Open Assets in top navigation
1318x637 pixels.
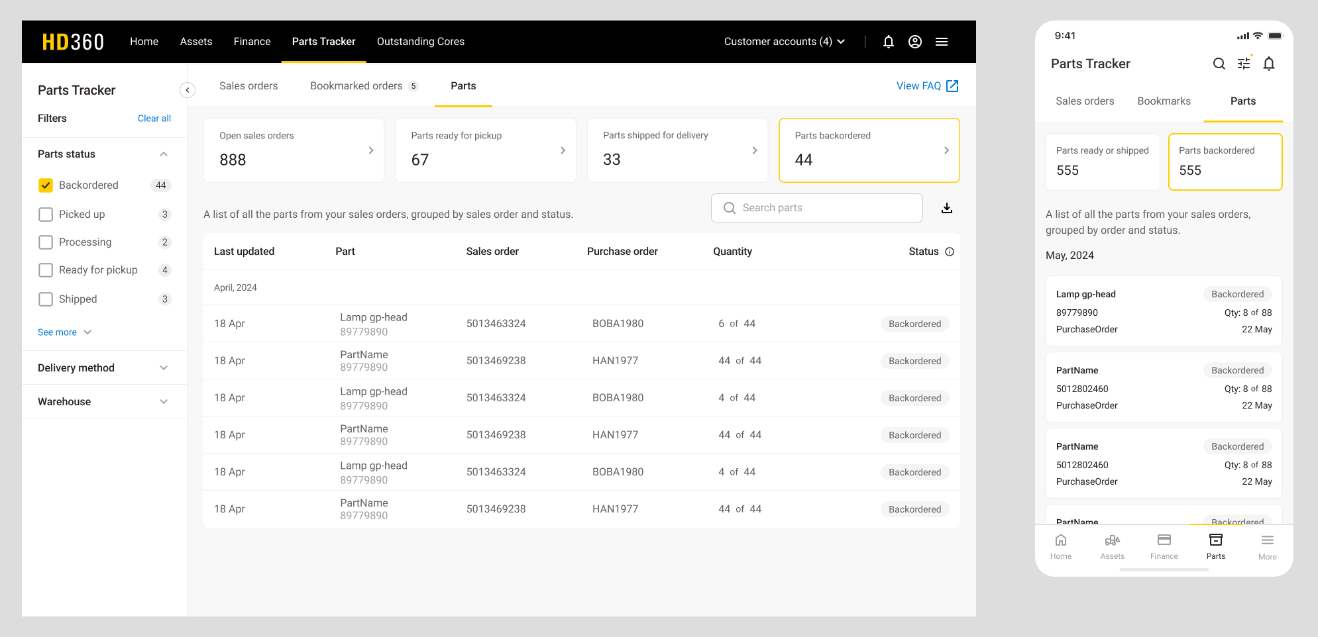196,42
